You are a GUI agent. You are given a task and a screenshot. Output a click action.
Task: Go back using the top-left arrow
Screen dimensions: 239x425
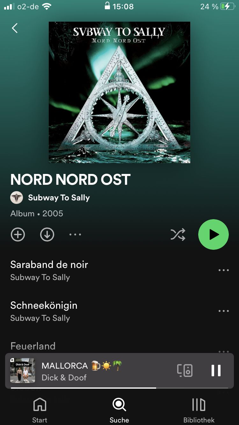click(15, 28)
